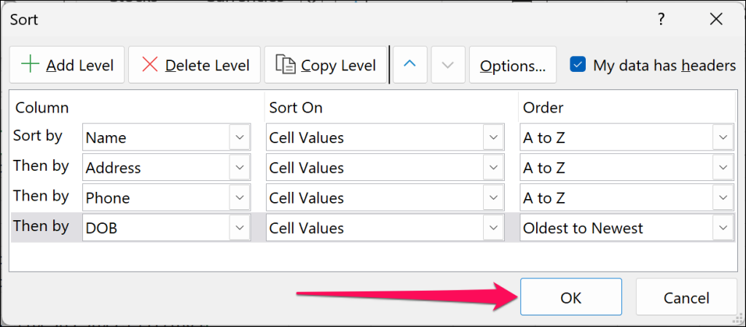The width and height of the screenshot is (746, 327).
Task: Open the Phone column dropdown
Action: (x=239, y=198)
